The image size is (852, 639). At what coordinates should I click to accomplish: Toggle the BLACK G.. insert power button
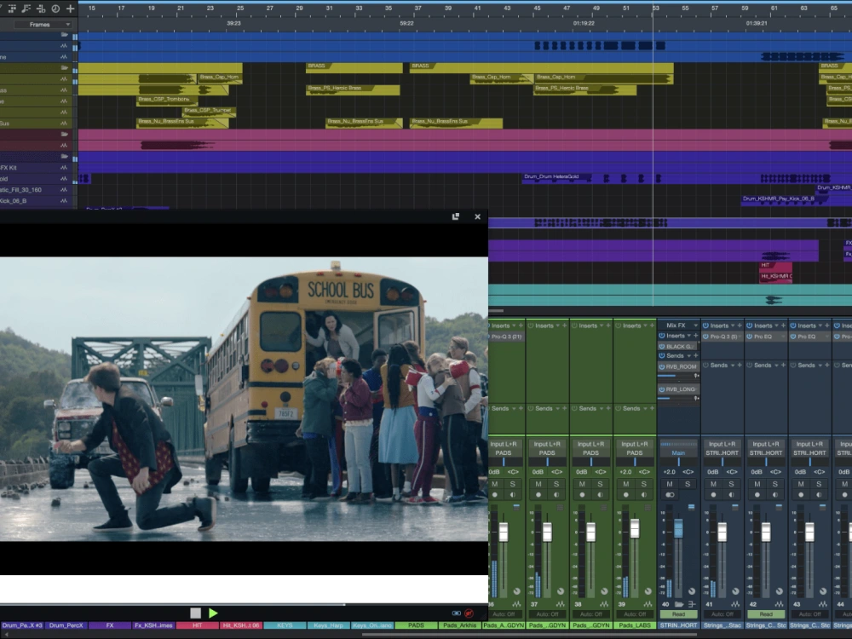pyautogui.click(x=662, y=346)
